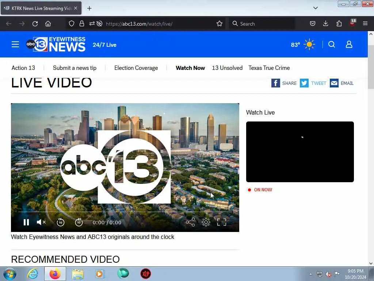The image size is (374, 281).
Task: Click the browser forward arrow
Action: 22,24
